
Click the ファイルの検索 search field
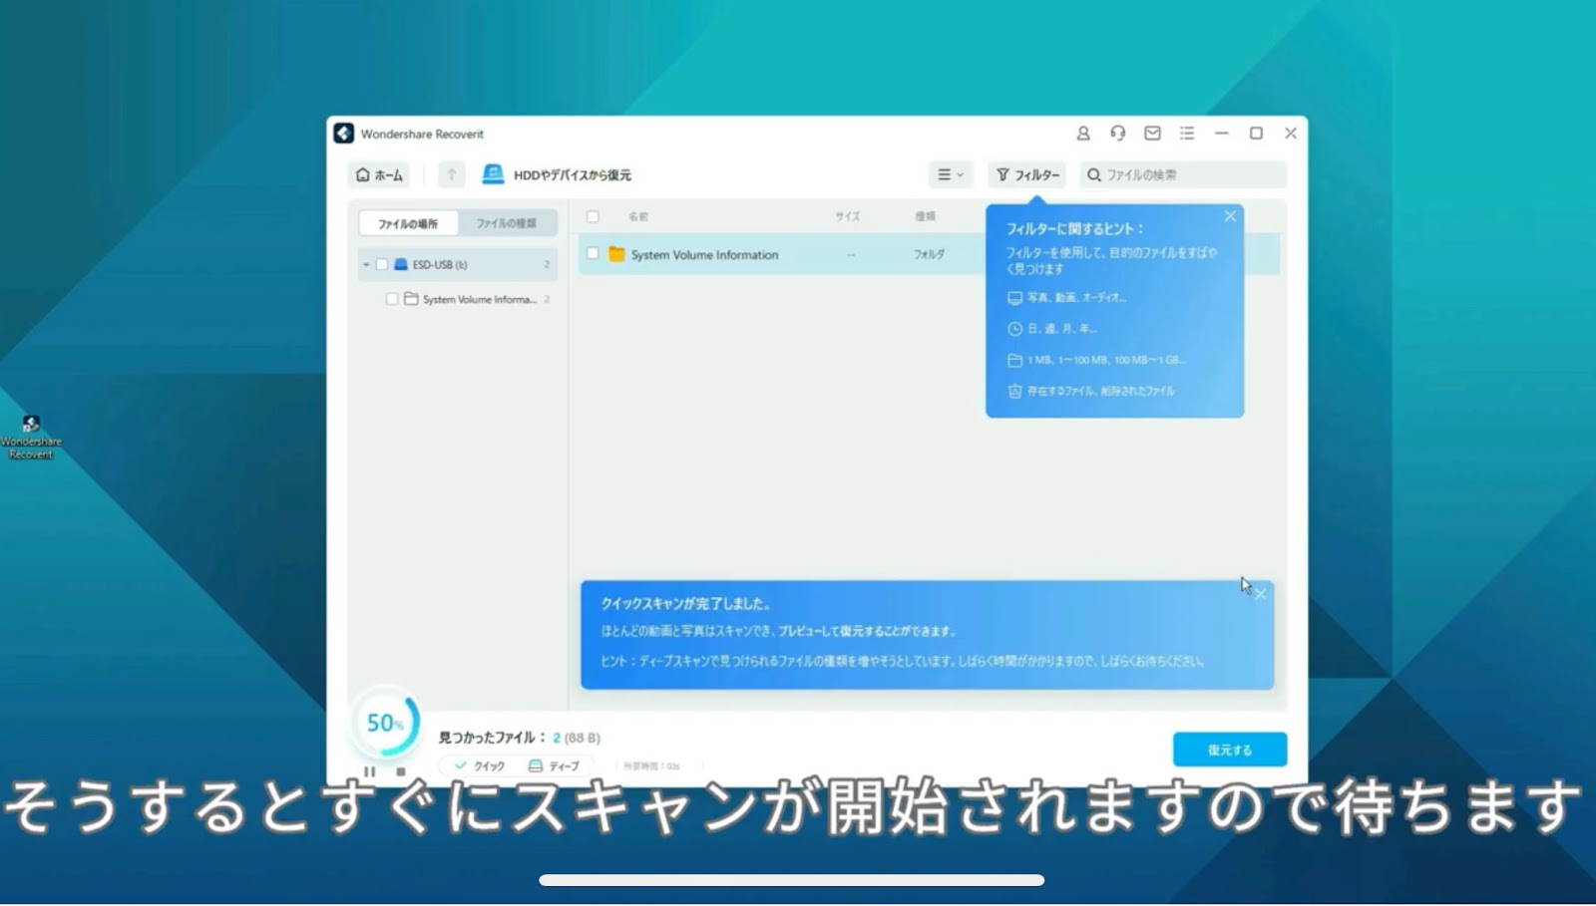[1184, 174]
